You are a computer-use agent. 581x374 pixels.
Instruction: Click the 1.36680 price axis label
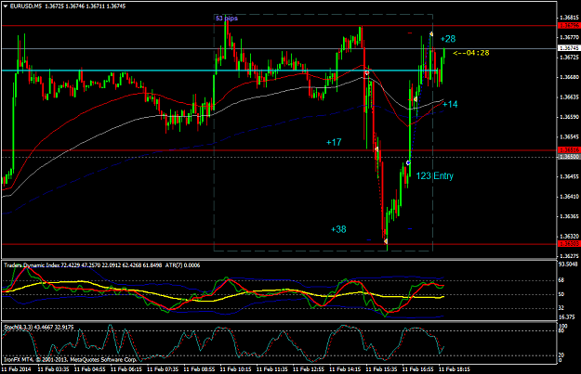point(569,77)
